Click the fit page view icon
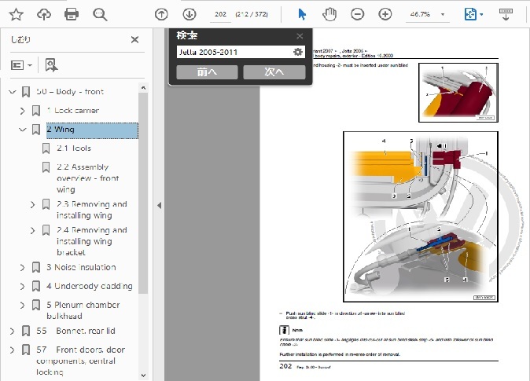The width and height of the screenshot is (530, 381). 470,14
